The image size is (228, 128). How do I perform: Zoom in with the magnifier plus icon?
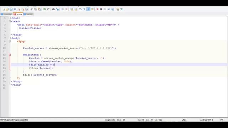[63, 9]
